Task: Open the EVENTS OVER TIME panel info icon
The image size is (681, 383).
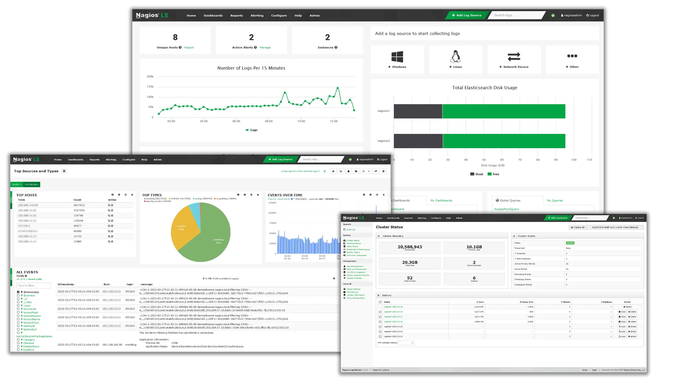Action: (x=364, y=195)
